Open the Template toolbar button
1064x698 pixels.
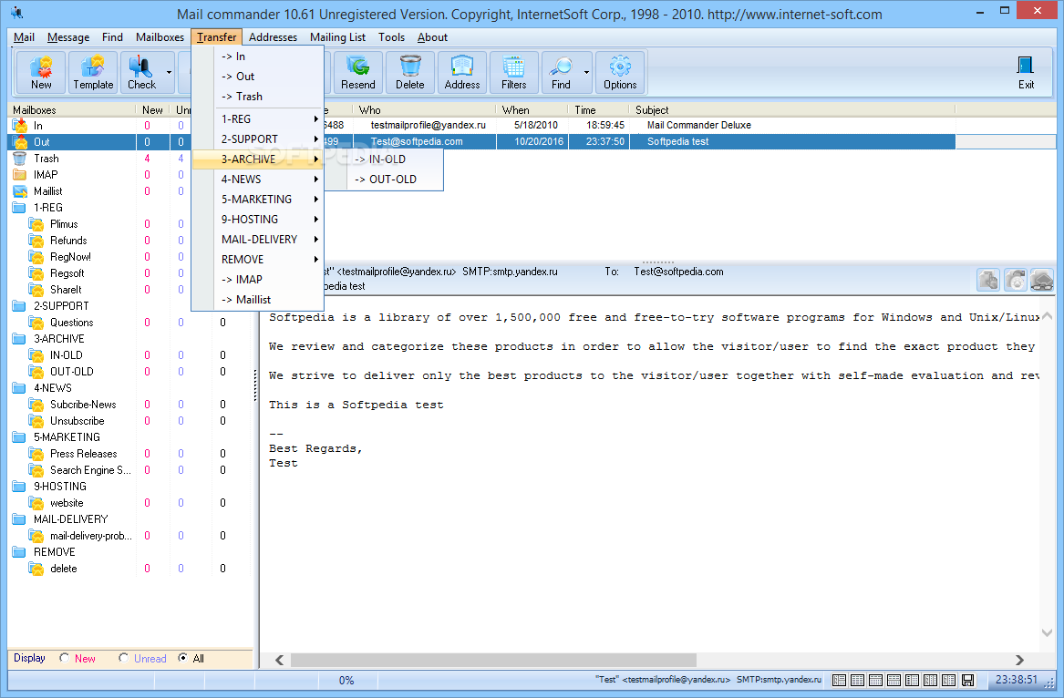pos(93,73)
